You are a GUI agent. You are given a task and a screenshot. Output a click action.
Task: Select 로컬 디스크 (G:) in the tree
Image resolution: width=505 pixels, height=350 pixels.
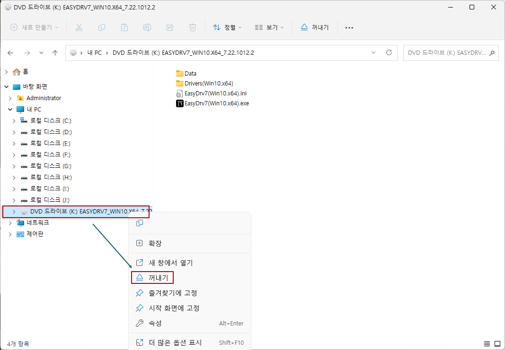(x=46, y=166)
